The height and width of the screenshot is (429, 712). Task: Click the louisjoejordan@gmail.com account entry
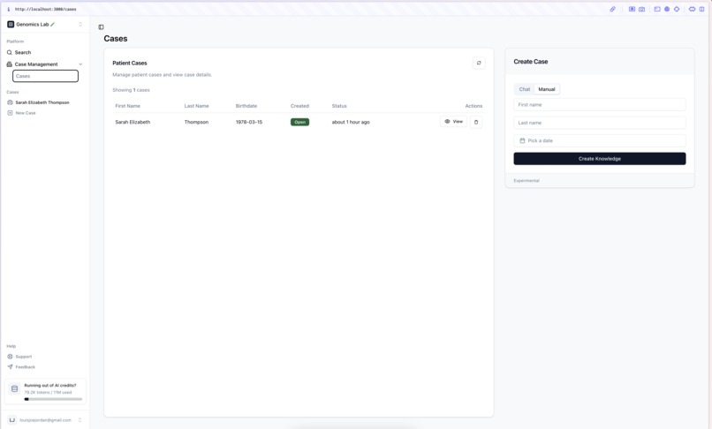[x=45, y=420]
